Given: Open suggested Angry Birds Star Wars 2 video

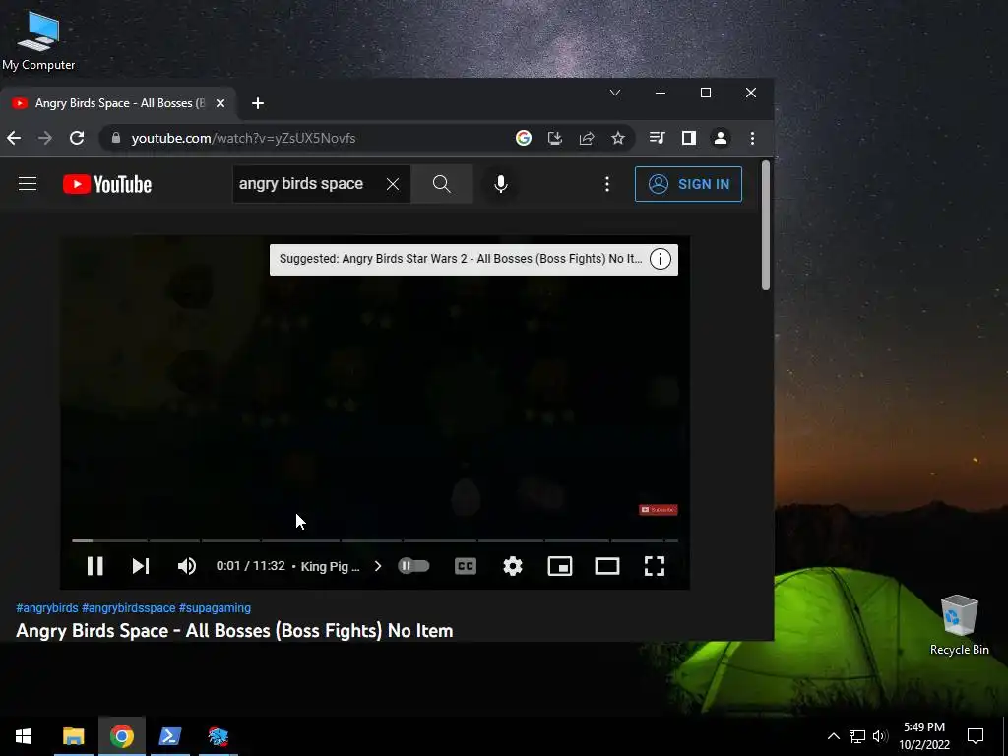Looking at the screenshot, I should [461, 259].
